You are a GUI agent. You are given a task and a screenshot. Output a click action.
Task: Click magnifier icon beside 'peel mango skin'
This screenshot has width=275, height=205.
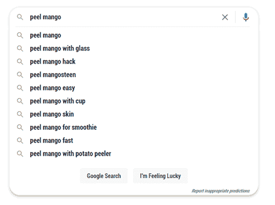coord(20,115)
